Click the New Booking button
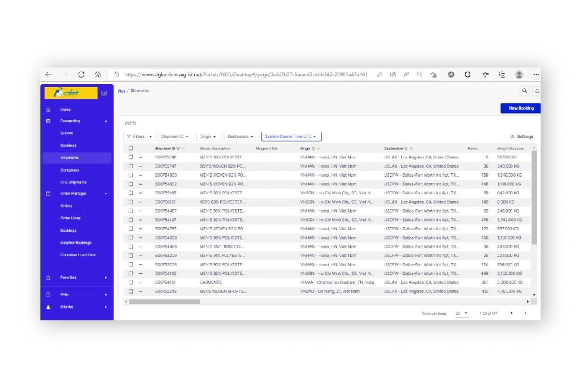 (x=520, y=108)
